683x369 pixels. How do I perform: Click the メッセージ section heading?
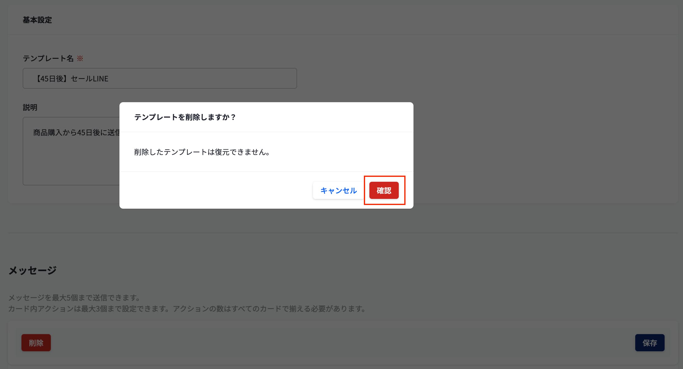coord(32,270)
